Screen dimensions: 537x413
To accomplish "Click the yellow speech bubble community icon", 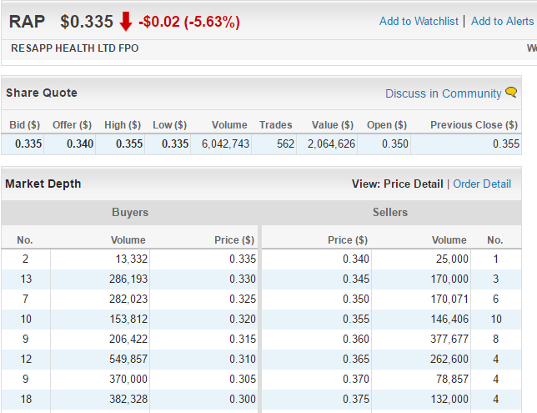I will coord(511,93).
